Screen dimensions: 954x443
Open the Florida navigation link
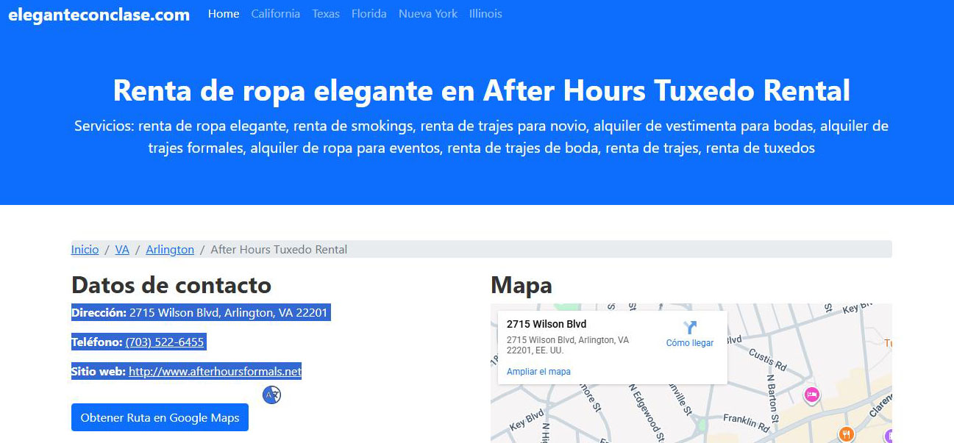[x=369, y=14]
